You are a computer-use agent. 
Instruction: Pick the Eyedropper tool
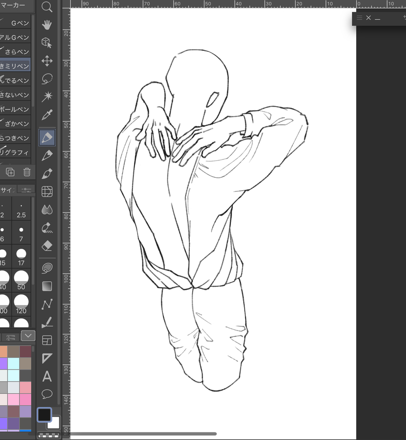point(47,115)
